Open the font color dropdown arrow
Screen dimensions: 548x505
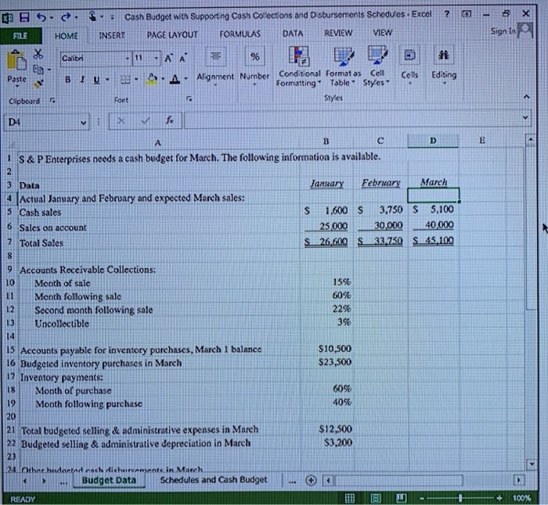pyautogui.click(x=186, y=79)
